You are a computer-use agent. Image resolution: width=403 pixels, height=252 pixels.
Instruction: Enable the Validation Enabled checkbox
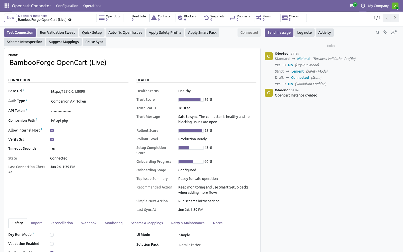click(52, 244)
